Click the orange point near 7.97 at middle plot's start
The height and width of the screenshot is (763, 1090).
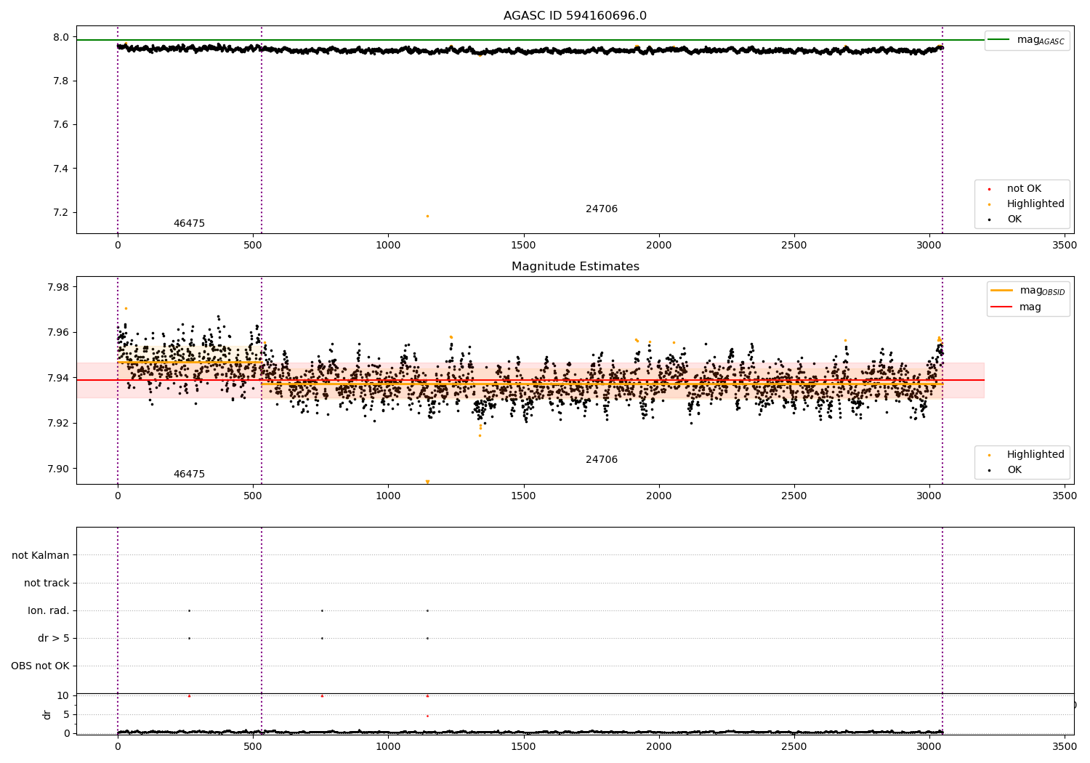[x=126, y=308]
